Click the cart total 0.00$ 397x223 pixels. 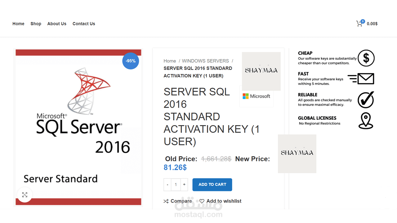tap(372, 24)
